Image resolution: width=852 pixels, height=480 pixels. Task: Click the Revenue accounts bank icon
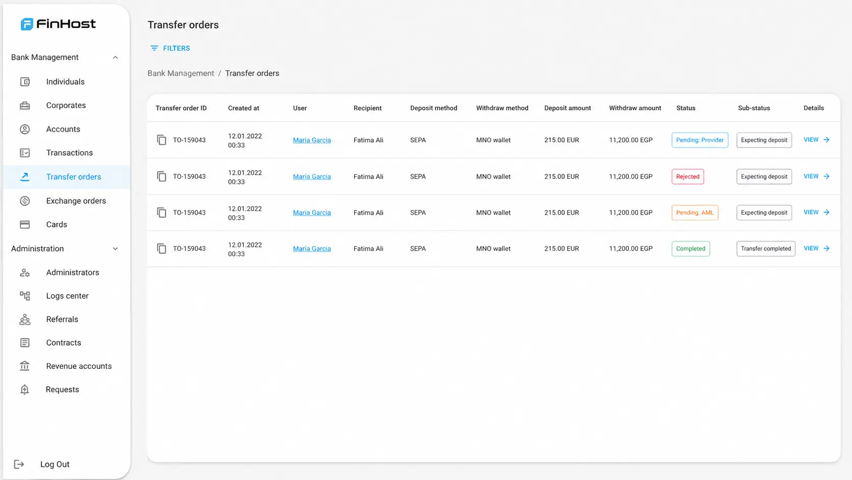[24, 366]
